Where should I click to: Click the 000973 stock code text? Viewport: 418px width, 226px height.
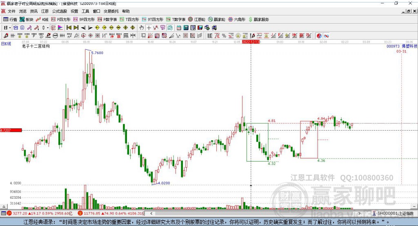393,47
